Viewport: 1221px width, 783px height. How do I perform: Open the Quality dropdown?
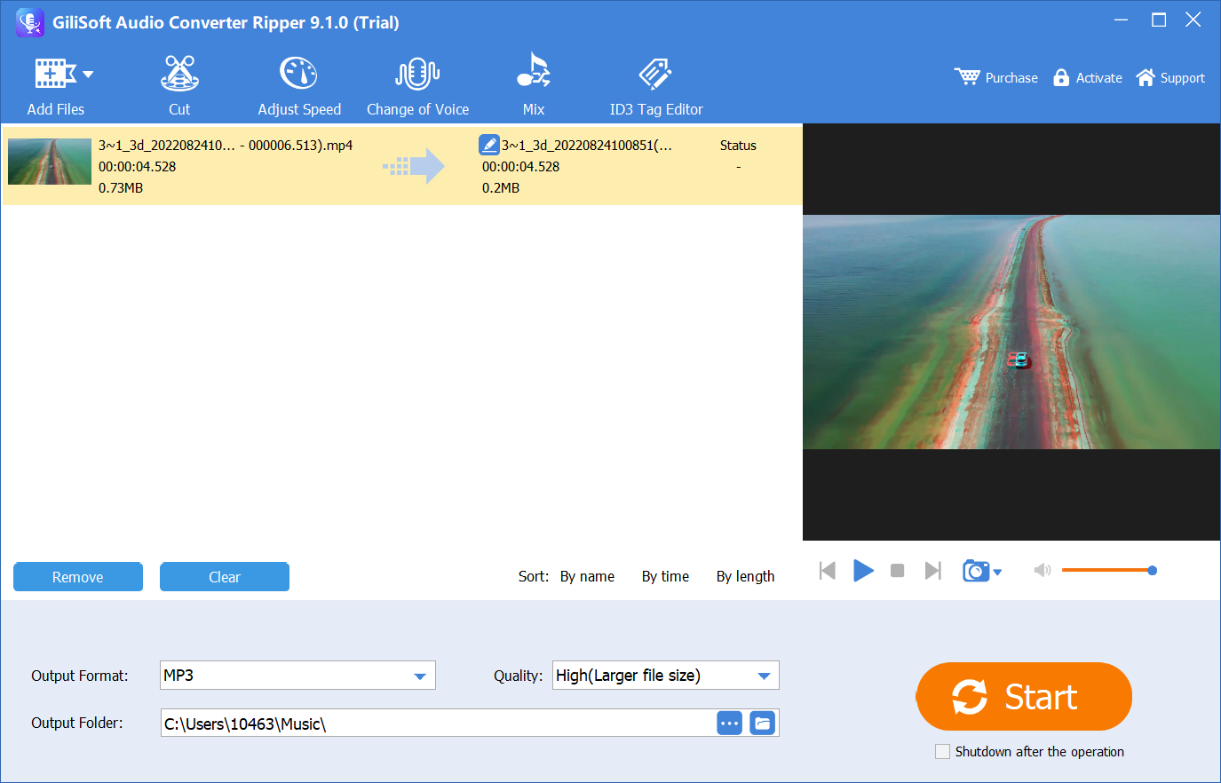click(763, 675)
